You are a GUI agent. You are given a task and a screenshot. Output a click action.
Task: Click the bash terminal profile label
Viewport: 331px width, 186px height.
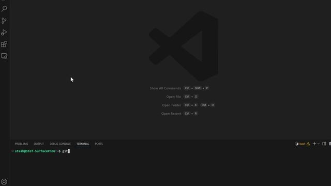tap(302, 144)
